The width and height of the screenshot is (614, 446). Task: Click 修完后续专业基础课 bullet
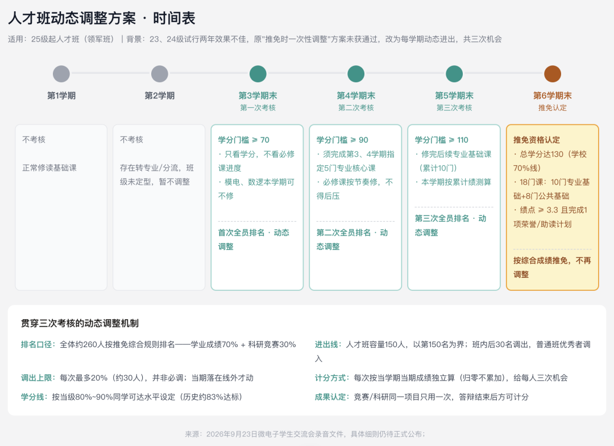pos(453,161)
